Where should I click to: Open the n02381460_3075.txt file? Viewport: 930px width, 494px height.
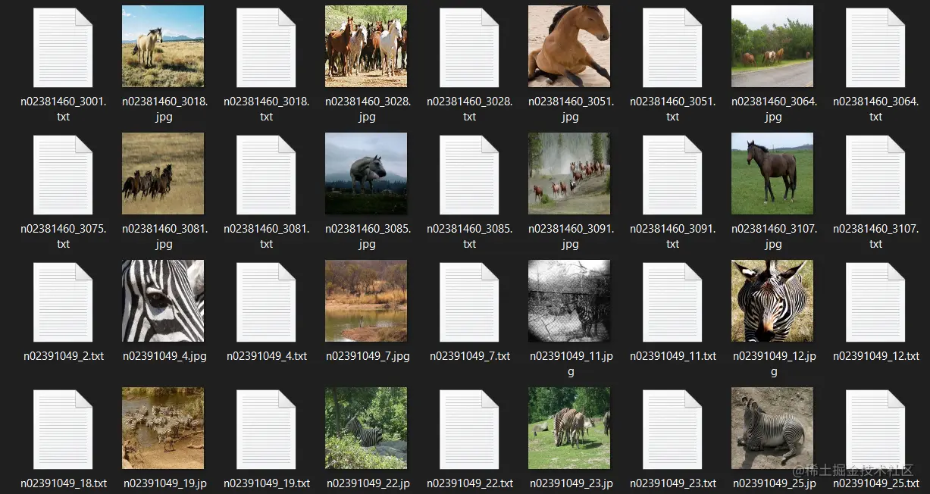63,174
